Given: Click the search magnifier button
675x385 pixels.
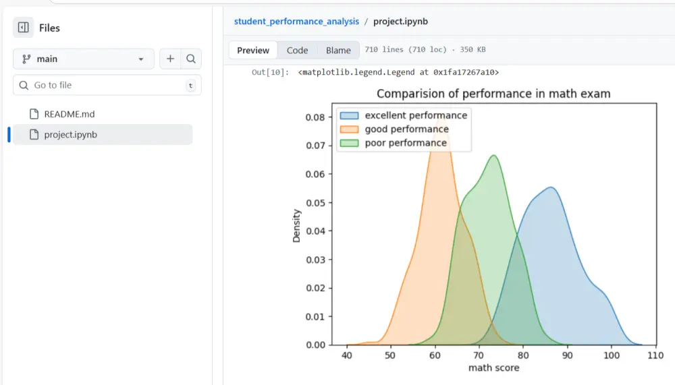Looking at the screenshot, I should point(191,59).
